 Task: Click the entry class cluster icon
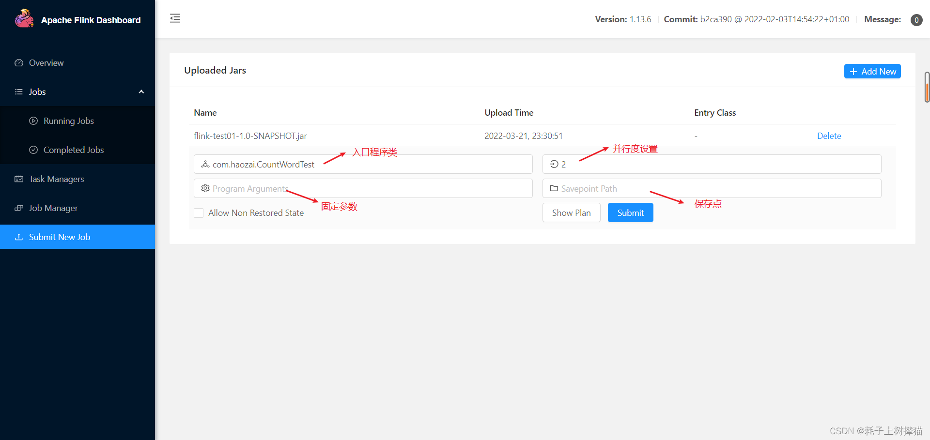coord(205,164)
